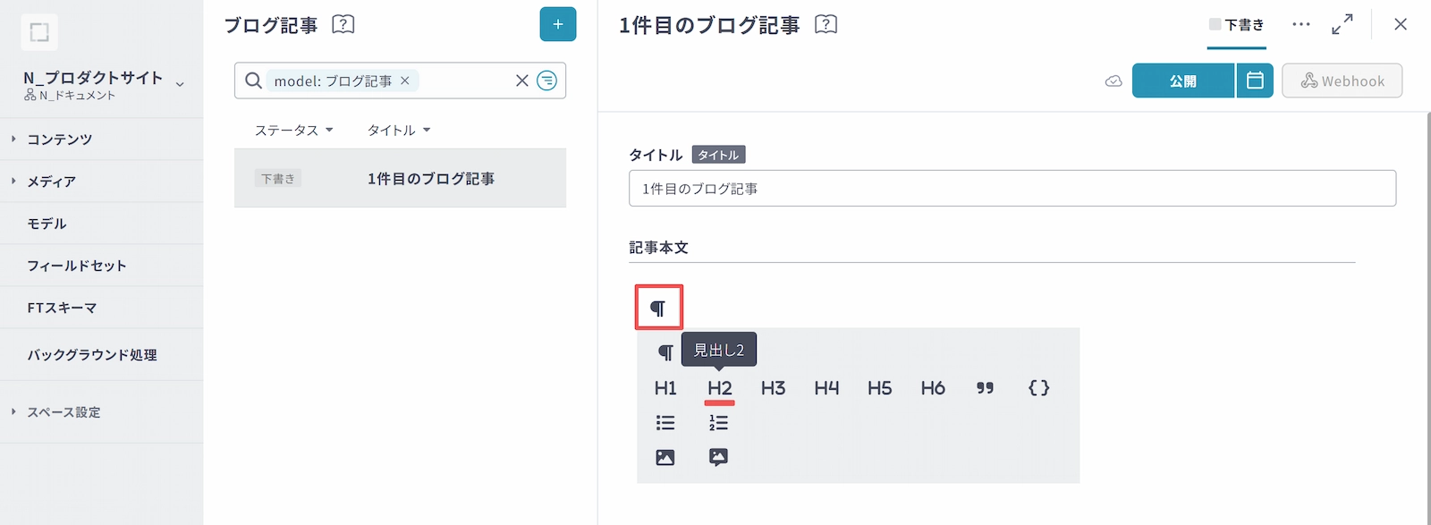Choose the bulleted list block
Viewport: 1431px width, 525px height.
click(665, 423)
